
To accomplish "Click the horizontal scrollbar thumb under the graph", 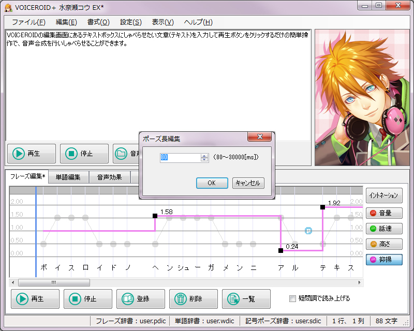I will (x=54, y=283).
